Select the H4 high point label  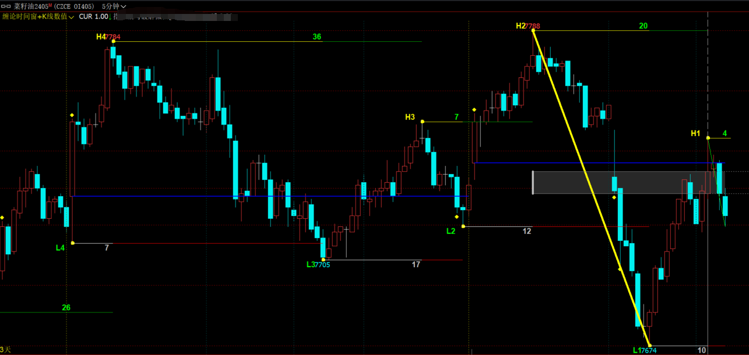(x=101, y=37)
